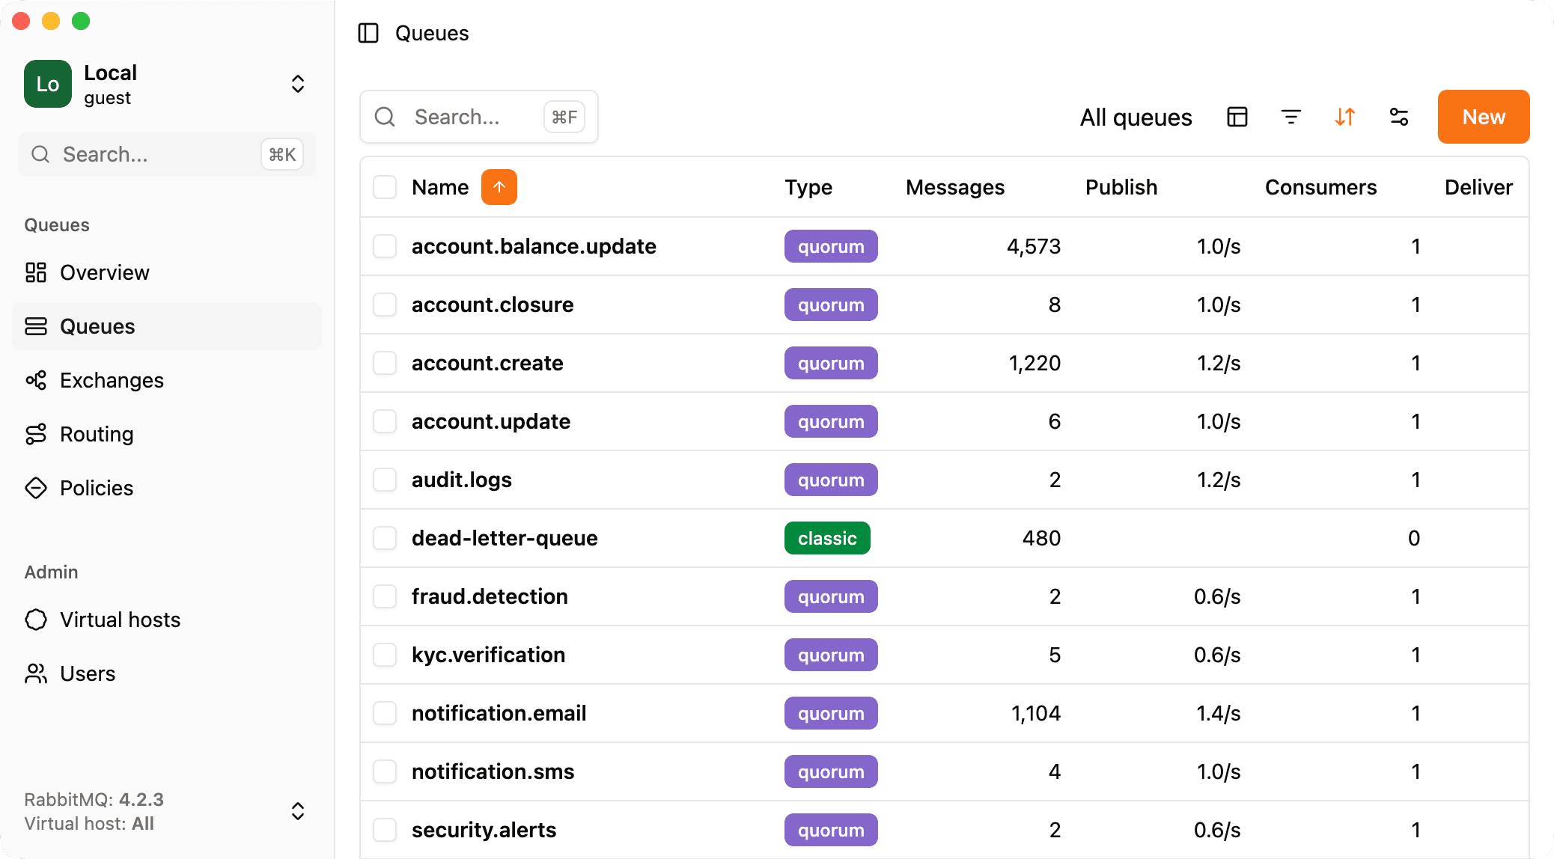Check the notification.sms row checkbox
Screen dimensions: 1554x859
tap(385, 771)
